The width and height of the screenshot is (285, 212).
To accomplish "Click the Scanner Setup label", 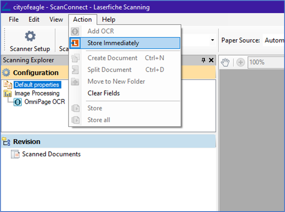I will [x=30, y=49].
